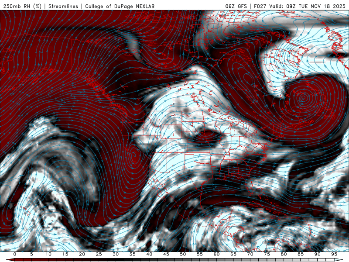
Task: Click the "F027" forecast hour label
Action: 260,6
